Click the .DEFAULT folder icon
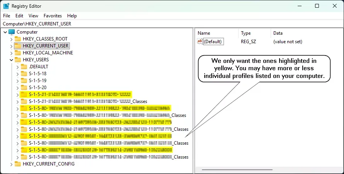This screenshot has height=174, width=344. [x=24, y=67]
